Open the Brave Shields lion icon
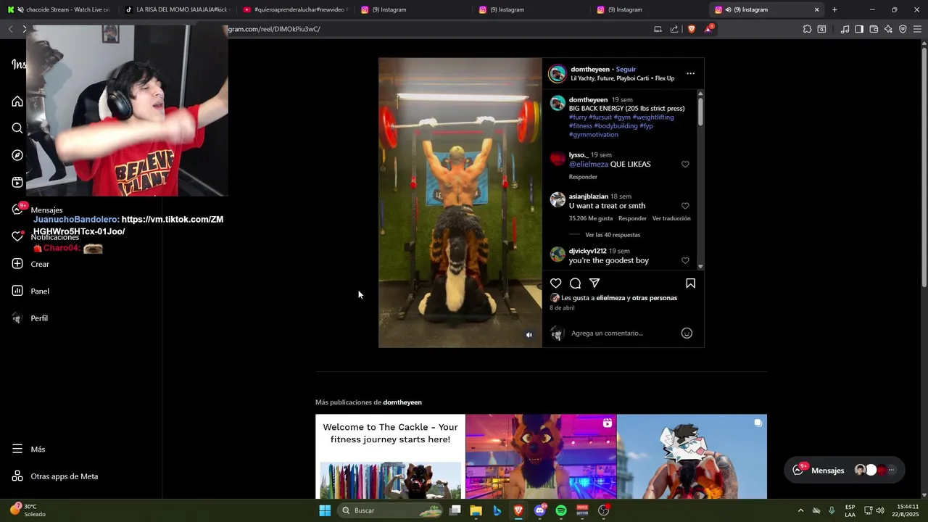This screenshot has height=522, width=928. 691,29
